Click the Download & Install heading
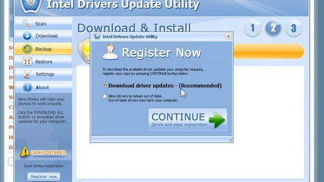This screenshot has width=324, height=182. pos(134,28)
